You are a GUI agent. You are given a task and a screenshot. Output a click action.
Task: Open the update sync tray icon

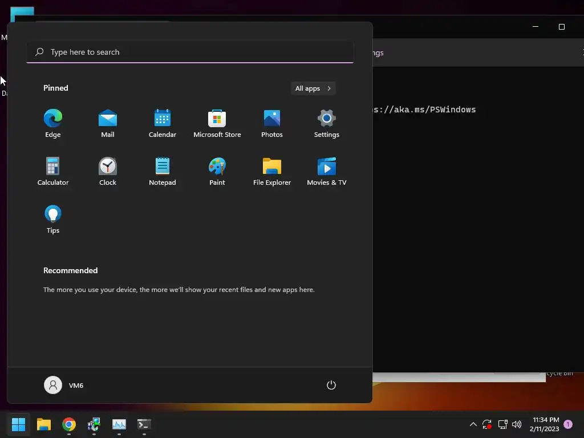pos(487,424)
